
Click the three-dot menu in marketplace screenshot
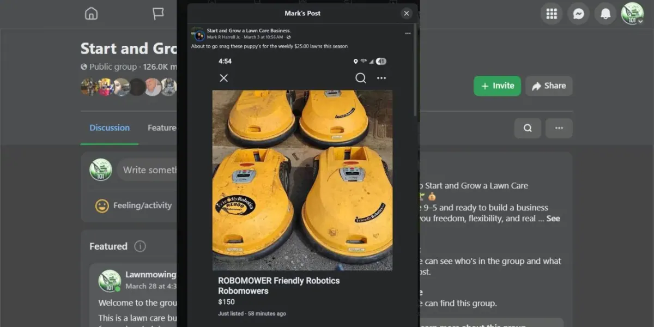[x=381, y=78]
